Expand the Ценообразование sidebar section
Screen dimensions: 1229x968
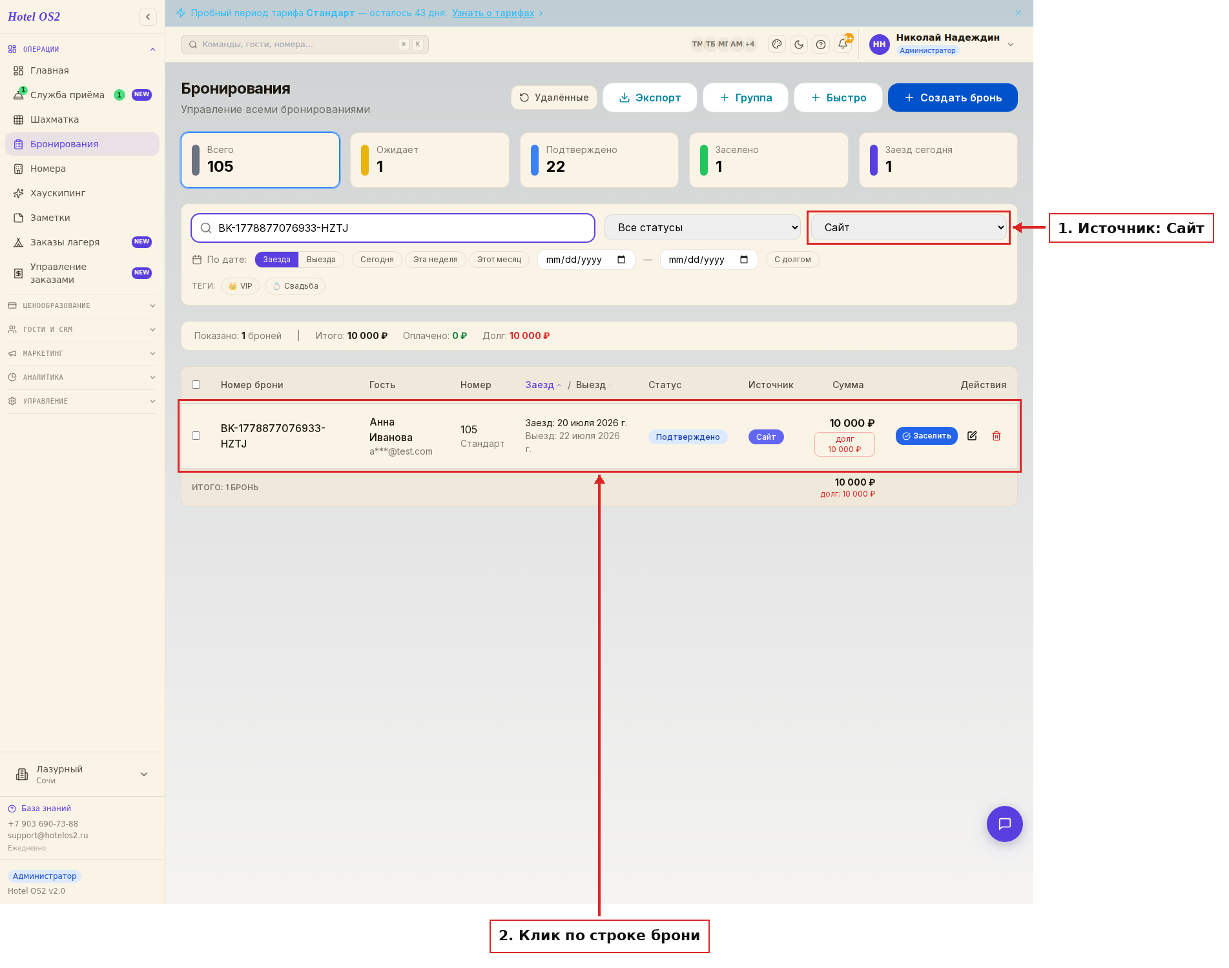[x=82, y=305]
